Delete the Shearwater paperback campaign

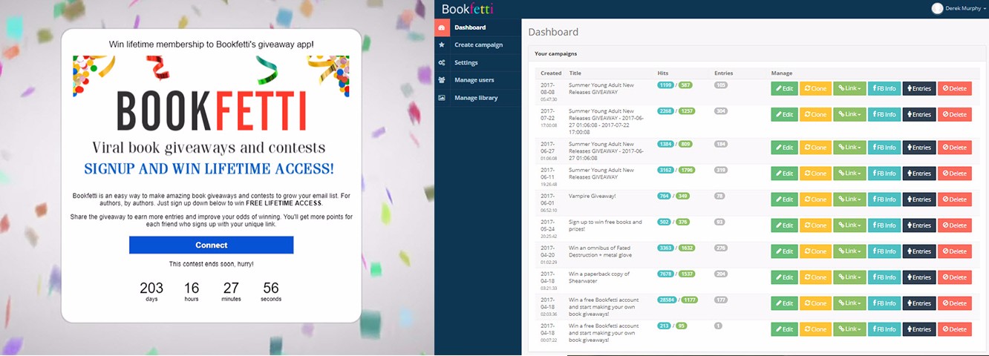tap(954, 277)
